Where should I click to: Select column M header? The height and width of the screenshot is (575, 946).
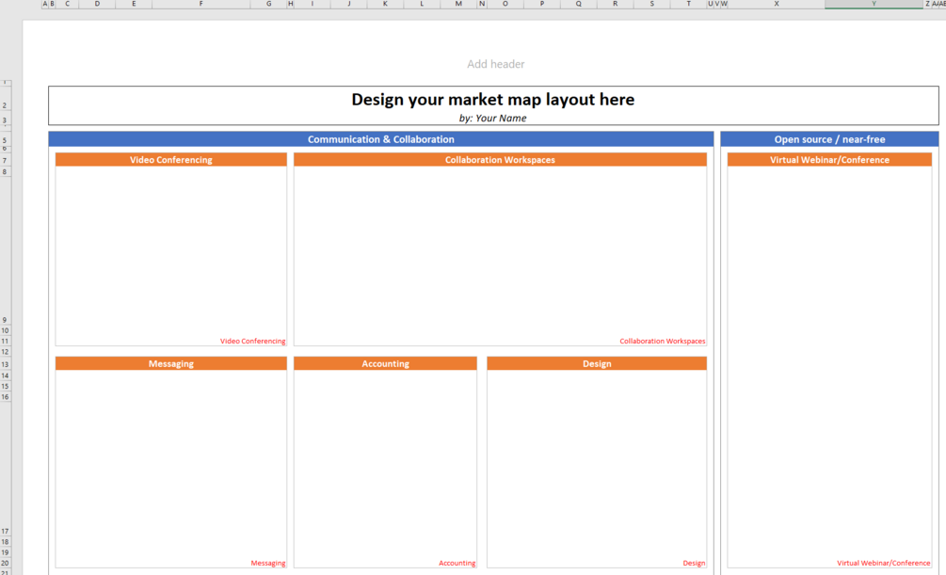(x=458, y=4)
